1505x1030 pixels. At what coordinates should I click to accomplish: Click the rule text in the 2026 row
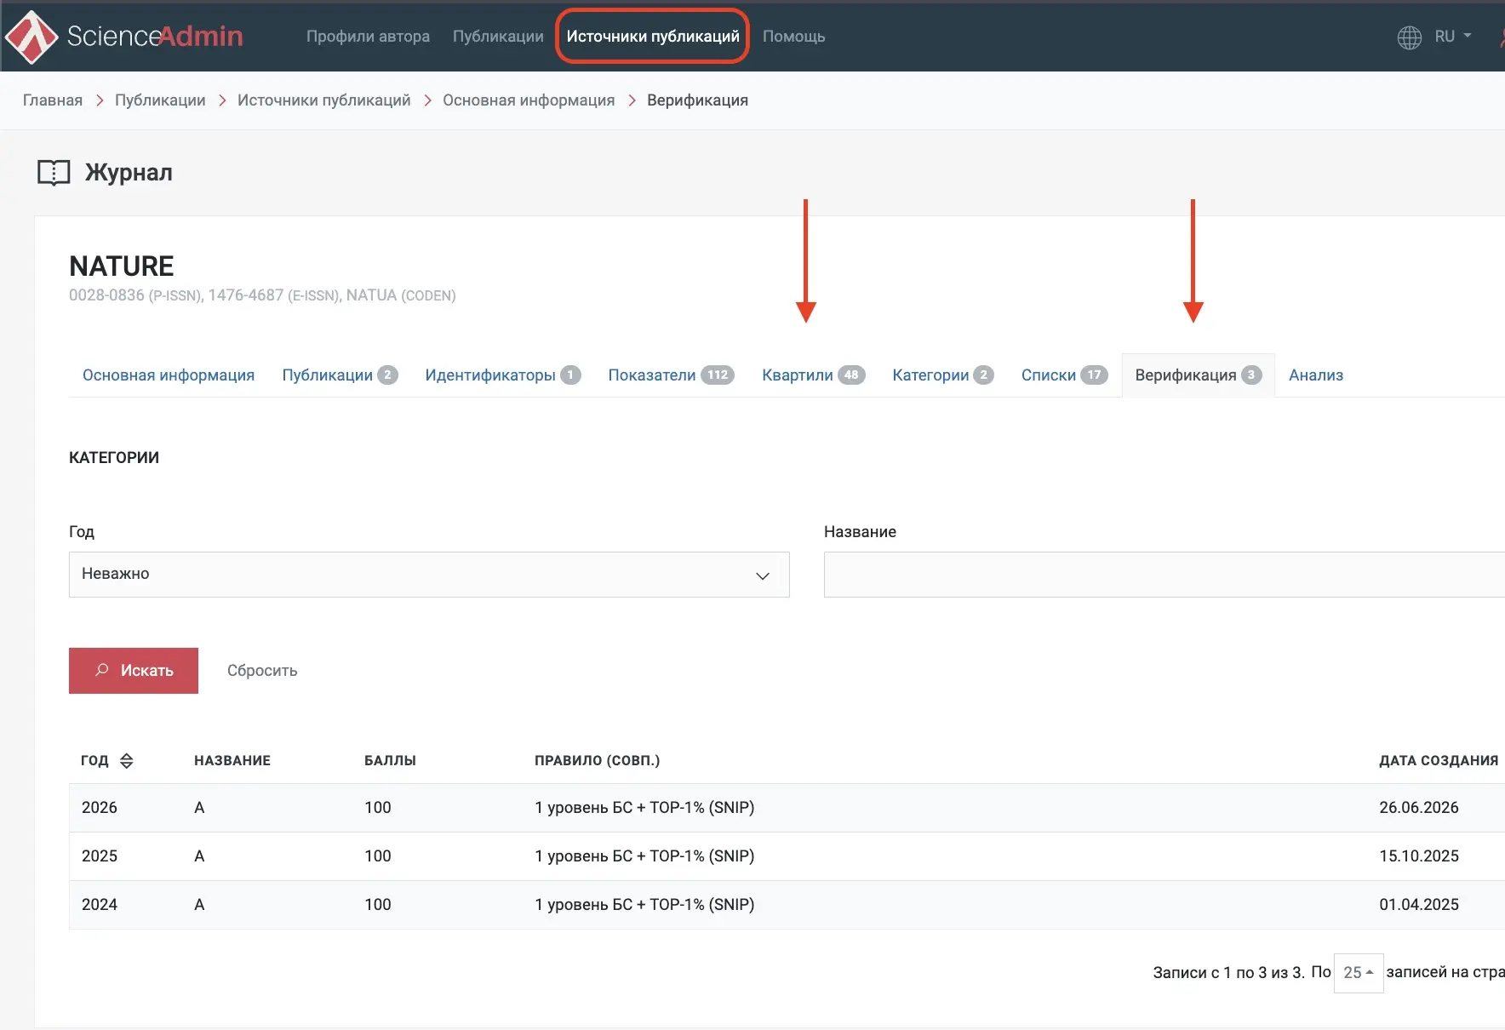click(x=644, y=808)
